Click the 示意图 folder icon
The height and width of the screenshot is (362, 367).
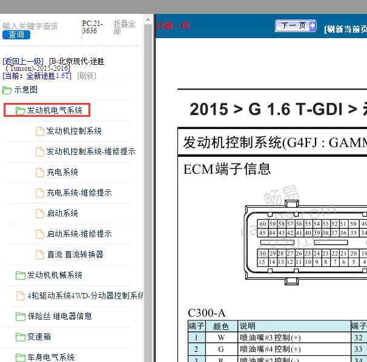(x=7, y=90)
